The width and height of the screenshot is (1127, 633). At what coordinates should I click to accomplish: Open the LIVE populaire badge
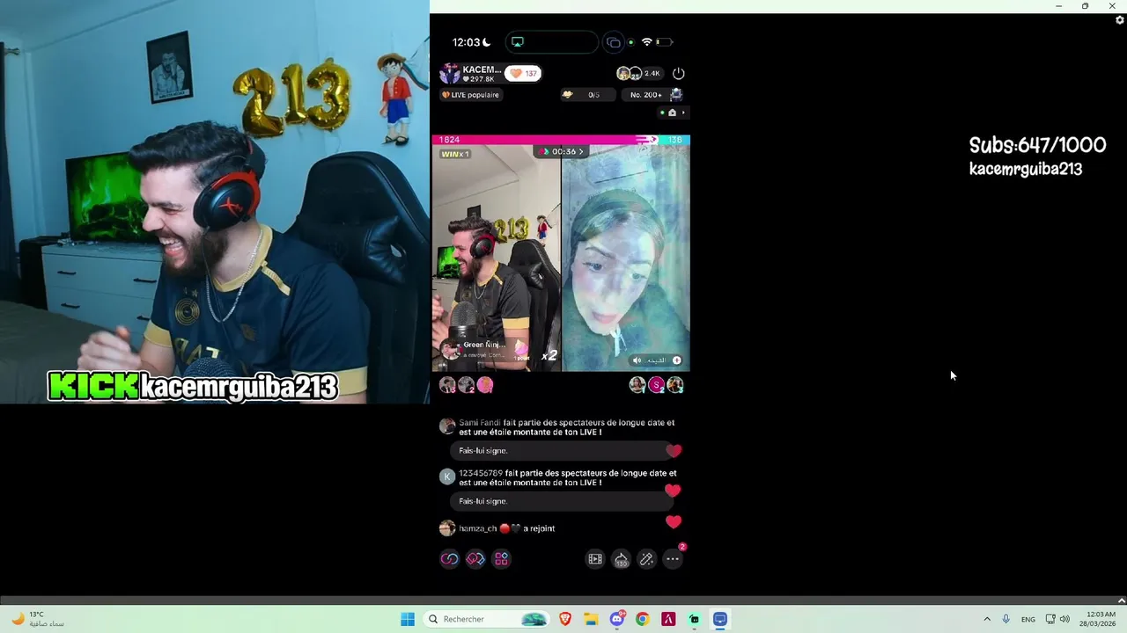pyautogui.click(x=471, y=95)
